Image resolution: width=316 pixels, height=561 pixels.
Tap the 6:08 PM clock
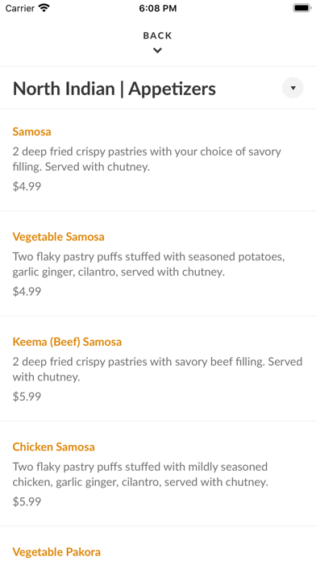158,8
